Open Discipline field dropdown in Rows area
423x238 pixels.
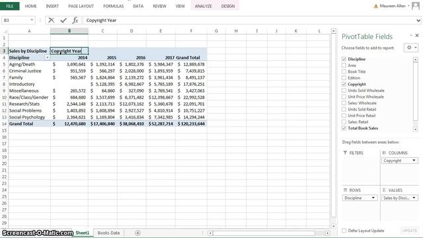coord(373,198)
